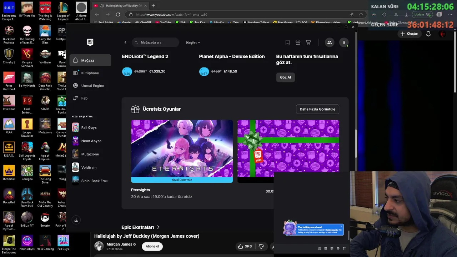Select Forza Horizon 4 desktop icon

[x=9, y=81]
